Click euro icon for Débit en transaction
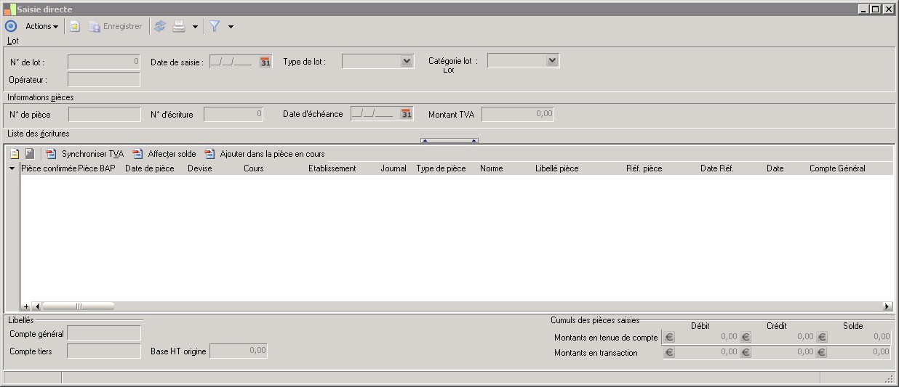Screen dimensions: 899x387 click(670, 353)
